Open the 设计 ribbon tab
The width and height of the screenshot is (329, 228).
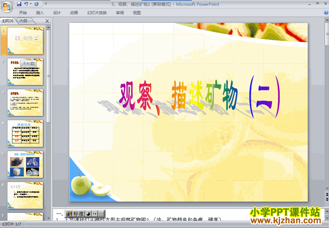point(57,13)
